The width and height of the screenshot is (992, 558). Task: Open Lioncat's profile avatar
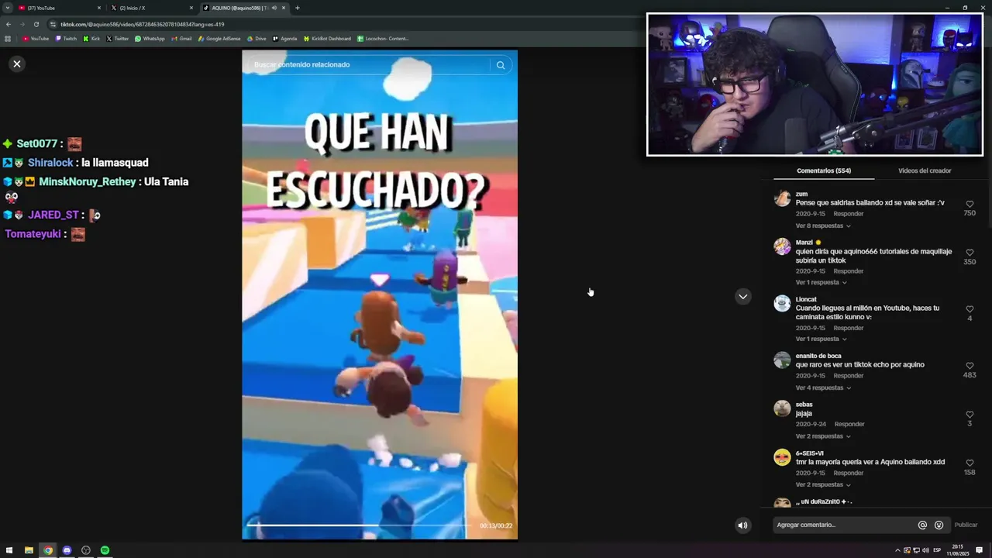[782, 303]
